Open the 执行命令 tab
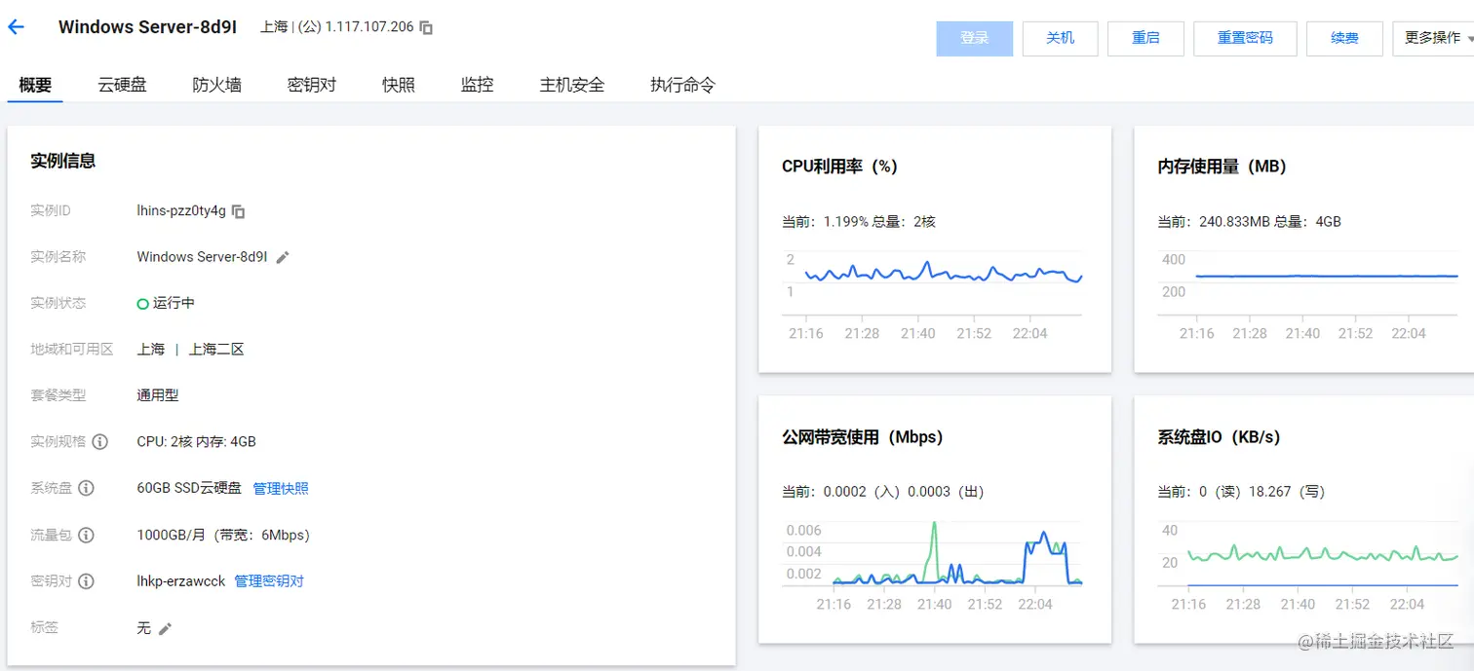This screenshot has height=671, width=1474. (x=682, y=85)
